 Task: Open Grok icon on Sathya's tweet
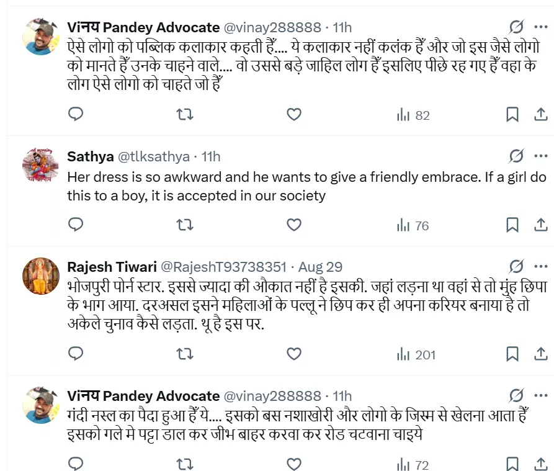(x=516, y=156)
